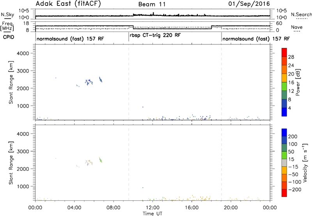Click the first 'normalsound (fast) 157 RF' label
312x216 pixels.
(70, 39)
